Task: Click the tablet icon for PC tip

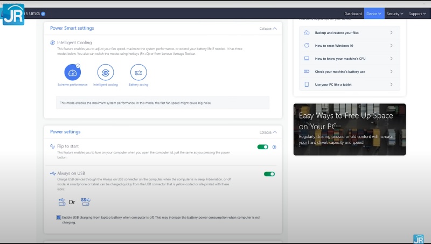Action: coord(307,85)
